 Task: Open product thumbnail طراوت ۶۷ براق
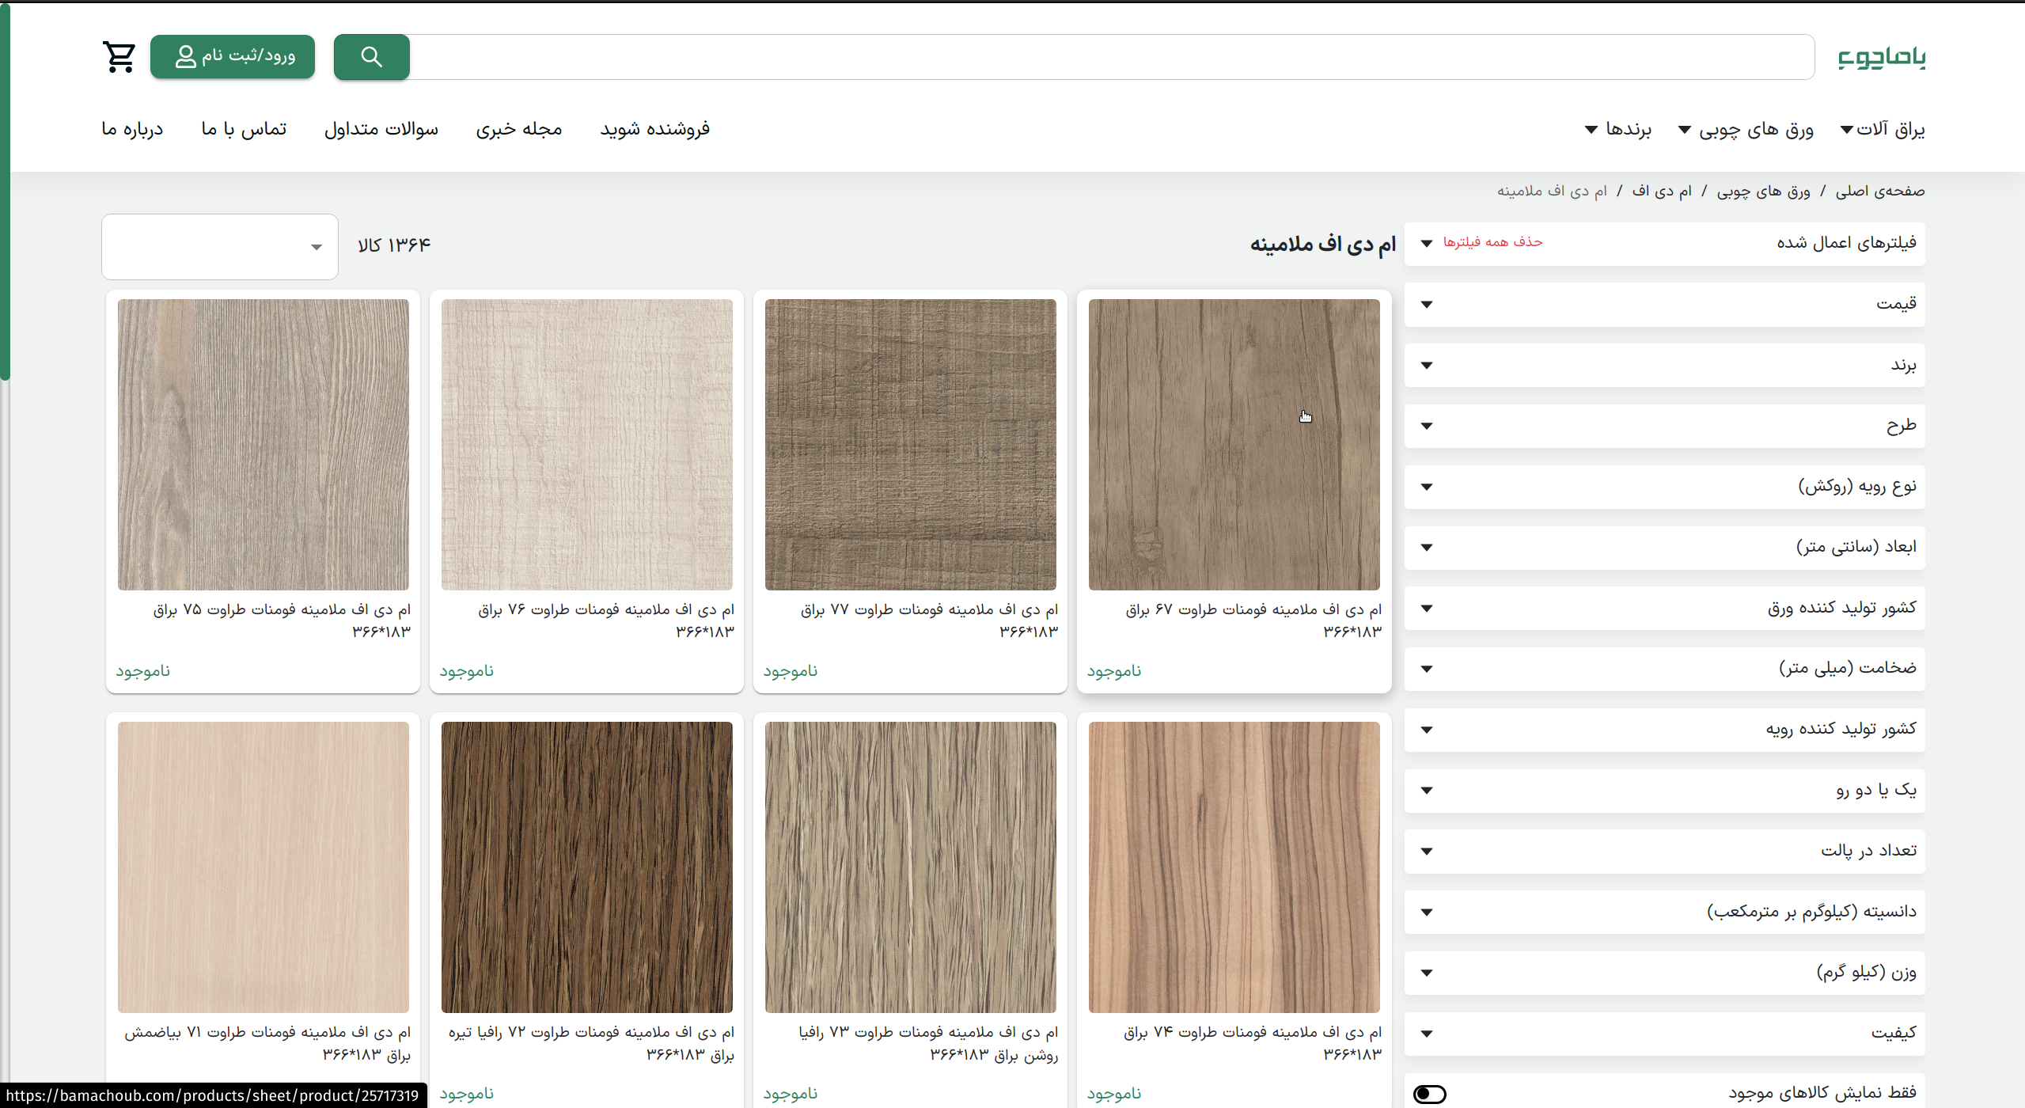[1234, 444]
